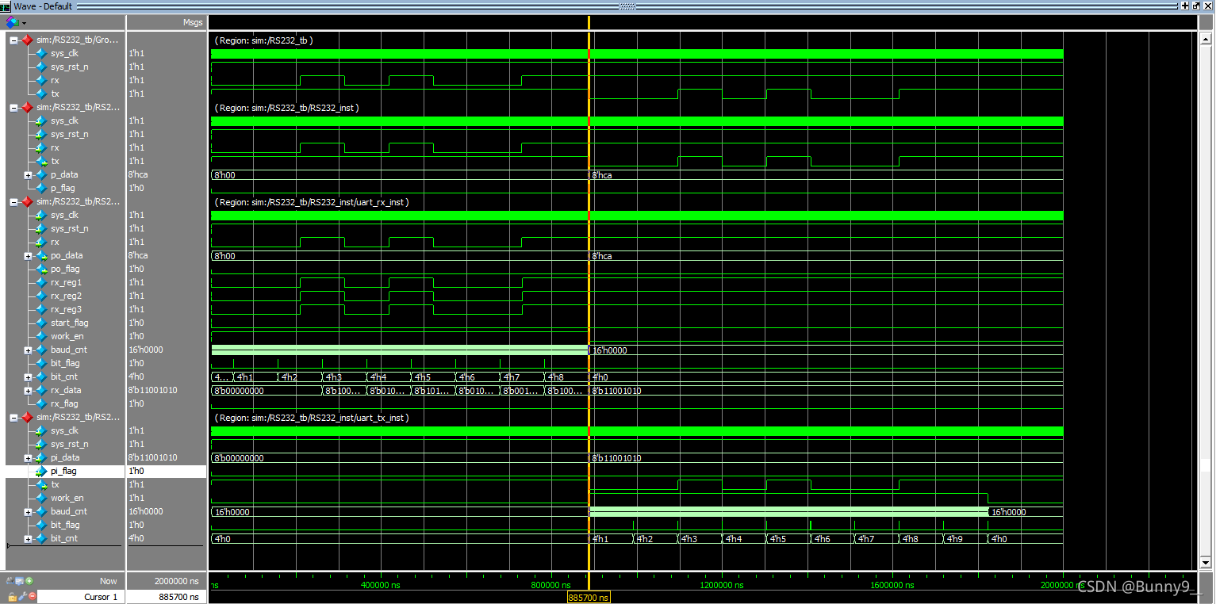Click the signal icon next to rx_reg3
The width and height of the screenshot is (1216, 604).
pyautogui.click(x=41, y=309)
